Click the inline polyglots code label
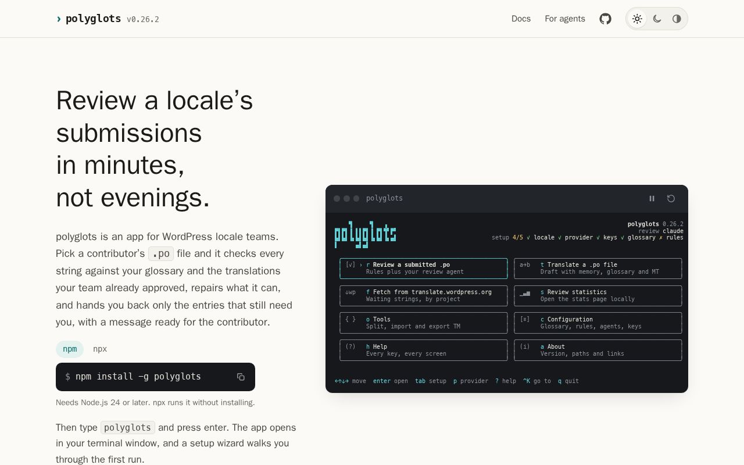The image size is (744, 465). 128,427
